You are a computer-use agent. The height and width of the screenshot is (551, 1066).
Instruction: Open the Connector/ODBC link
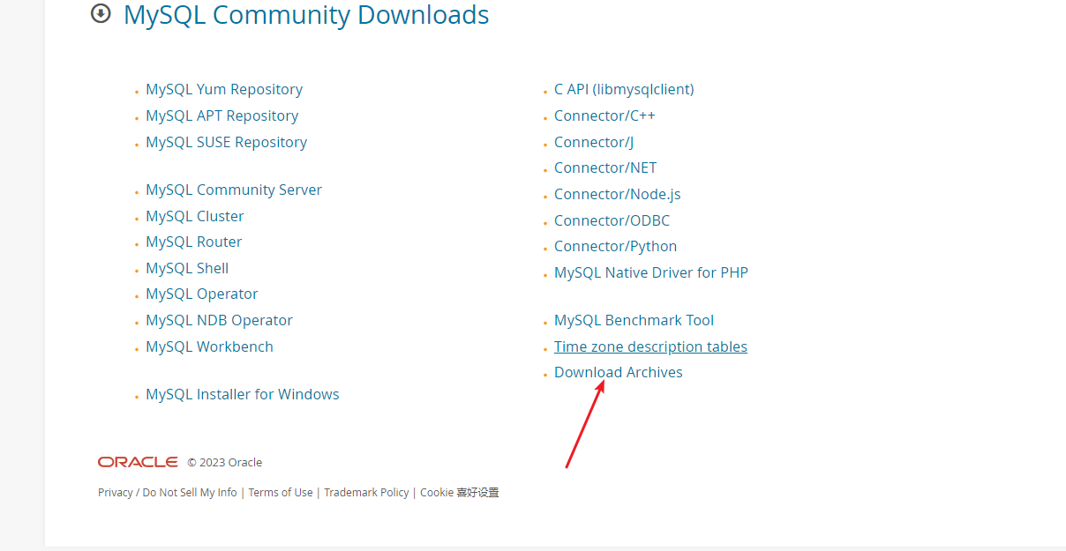[612, 220]
